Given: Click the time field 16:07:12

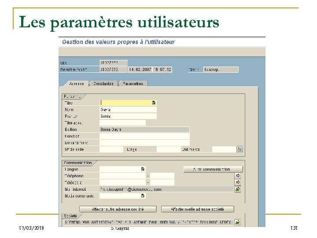Looking at the screenshot, I should tap(162, 70).
